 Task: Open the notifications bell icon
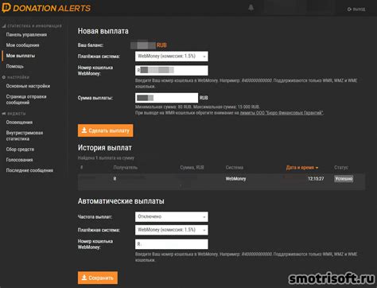coord(251,8)
